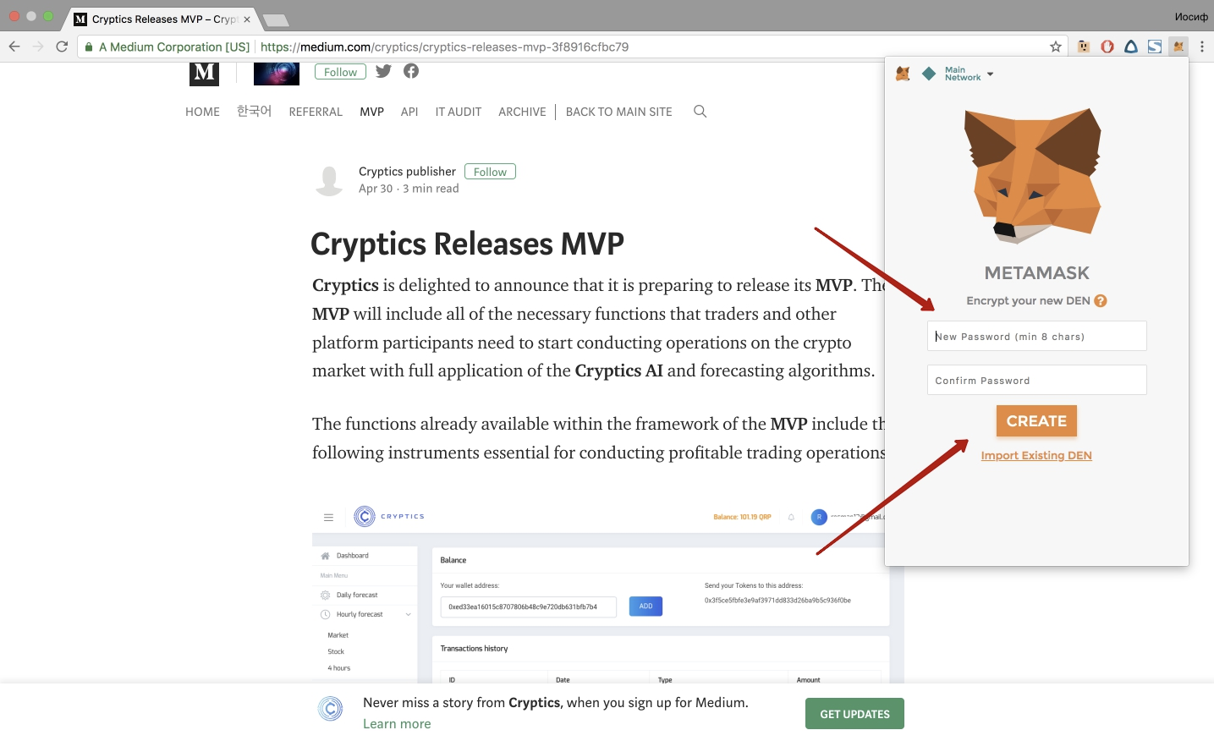This screenshot has width=1214, height=741.
Task: Click BACK TO MAIN SITE link
Action: click(x=618, y=112)
